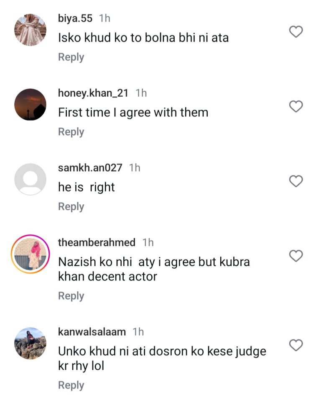The height and width of the screenshot is (399, 321).
Task: Open biya.55's profile picture
Action: (30, 30)
